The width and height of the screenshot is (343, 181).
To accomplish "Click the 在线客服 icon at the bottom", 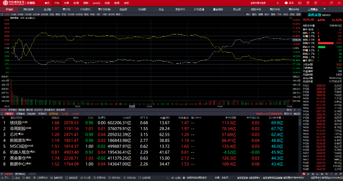I will tap(146, 178).
